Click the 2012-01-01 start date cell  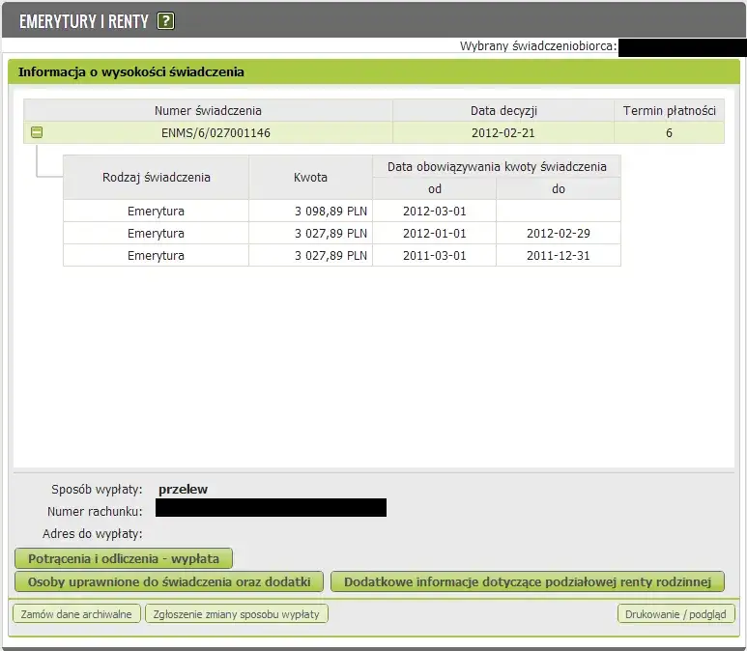[434, 234]
